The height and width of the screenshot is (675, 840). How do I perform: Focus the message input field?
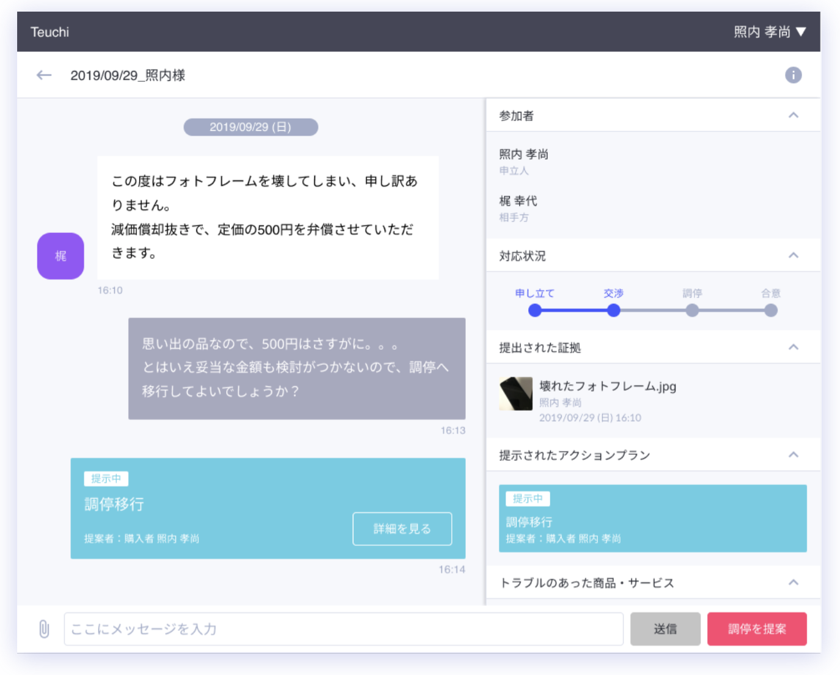pos(343,629)
